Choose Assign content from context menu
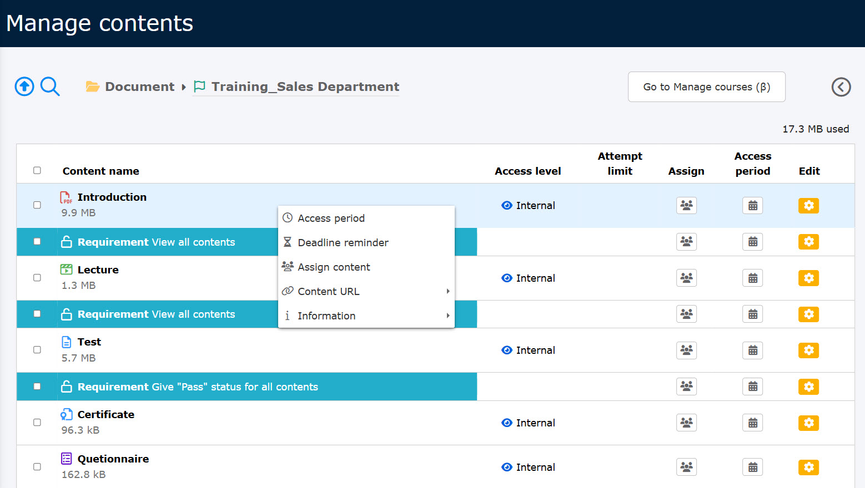 [x=334, y=267]
